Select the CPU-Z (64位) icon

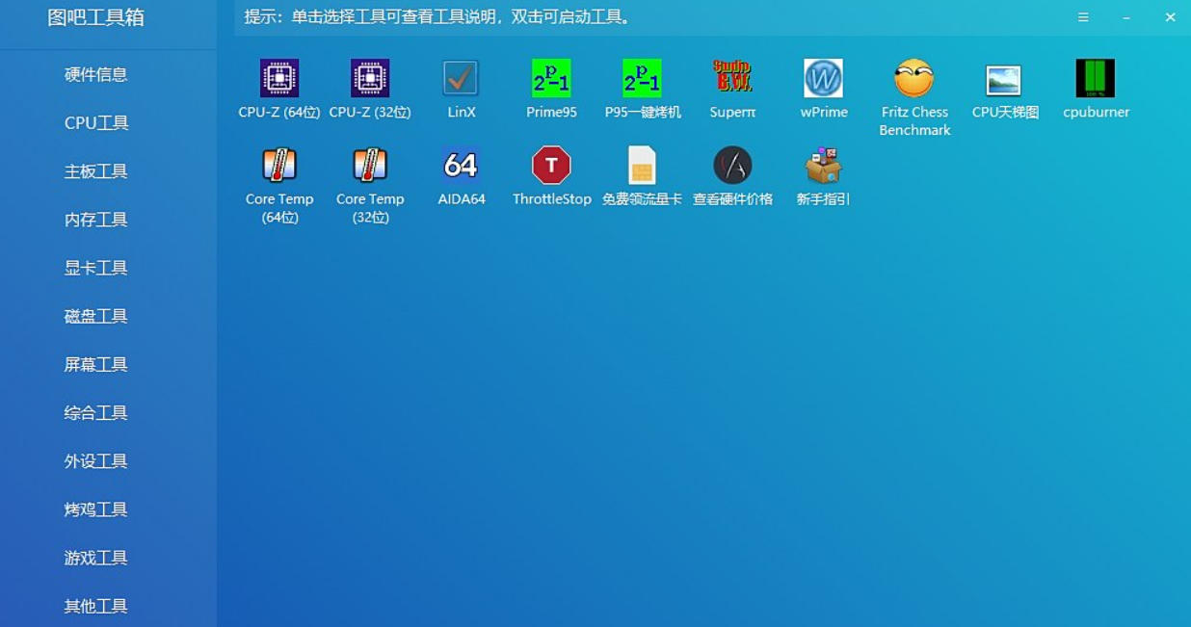[279, 78]
